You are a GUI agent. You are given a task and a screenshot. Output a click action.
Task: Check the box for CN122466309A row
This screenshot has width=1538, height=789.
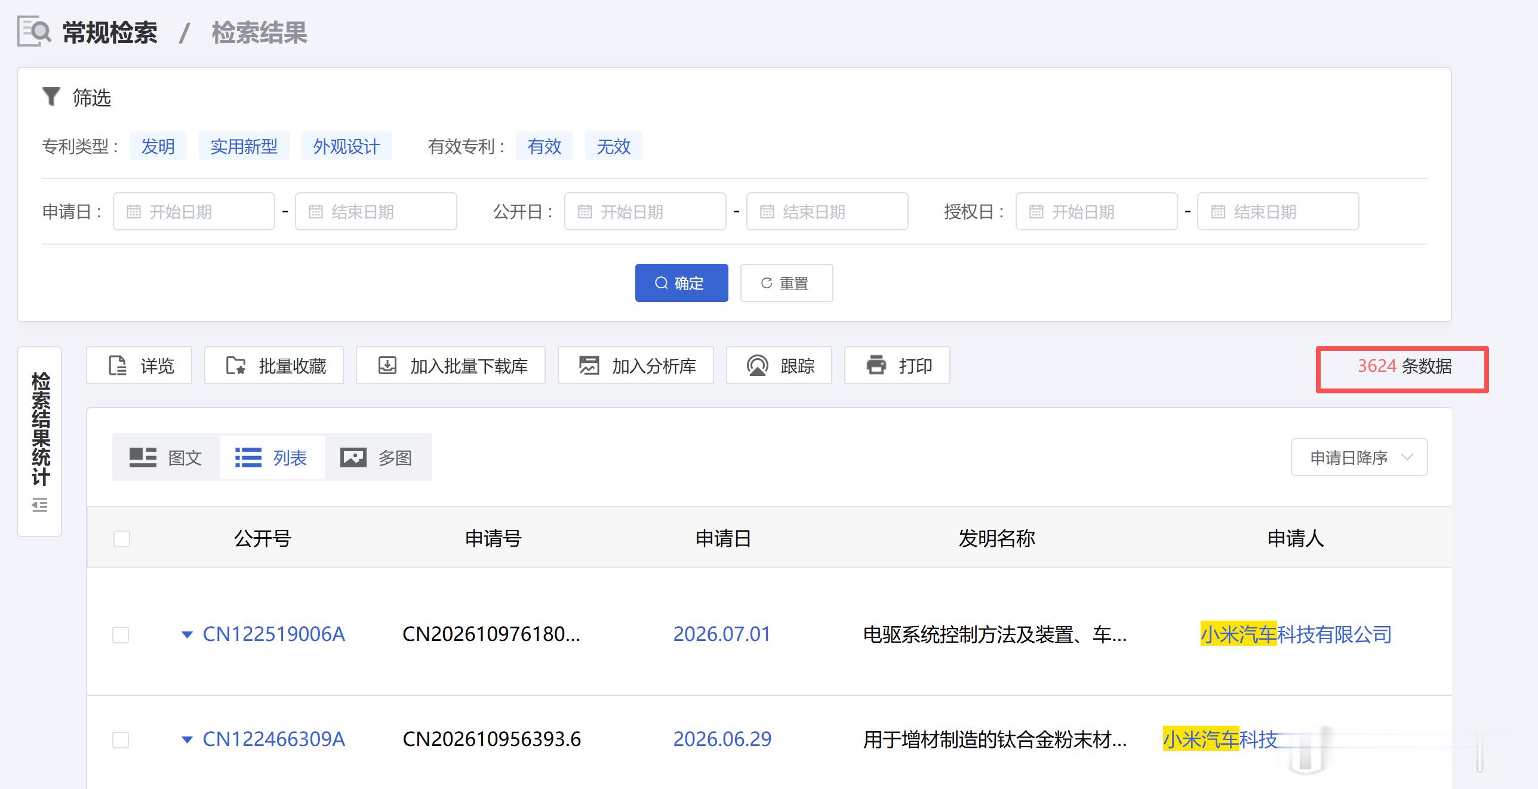[121, 740]
